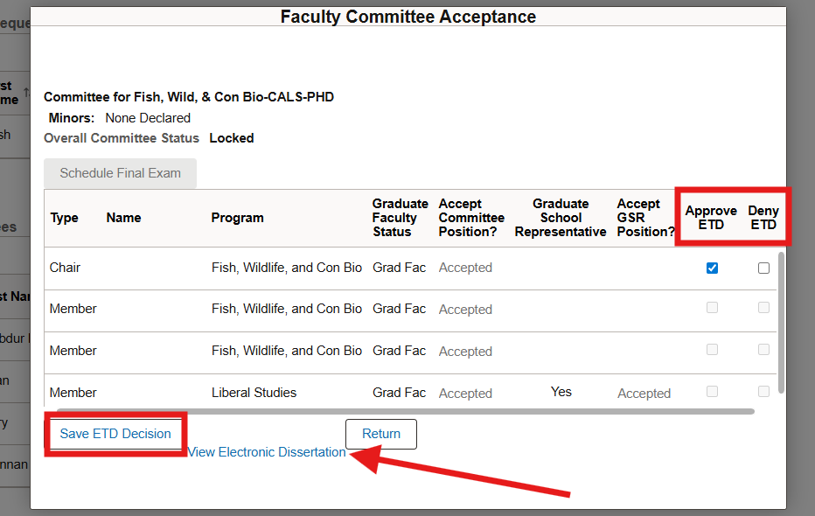The height and width of the screenshot is (516, 815).
Task: Select the Schedule Final Exam tab
Action: 120,173
